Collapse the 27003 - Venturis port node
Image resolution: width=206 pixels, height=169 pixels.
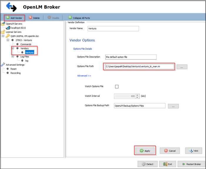click(8, 40)
